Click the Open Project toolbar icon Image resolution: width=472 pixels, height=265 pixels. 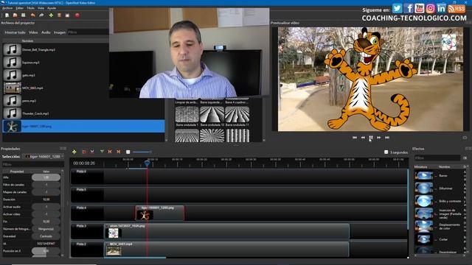point(15,15)
